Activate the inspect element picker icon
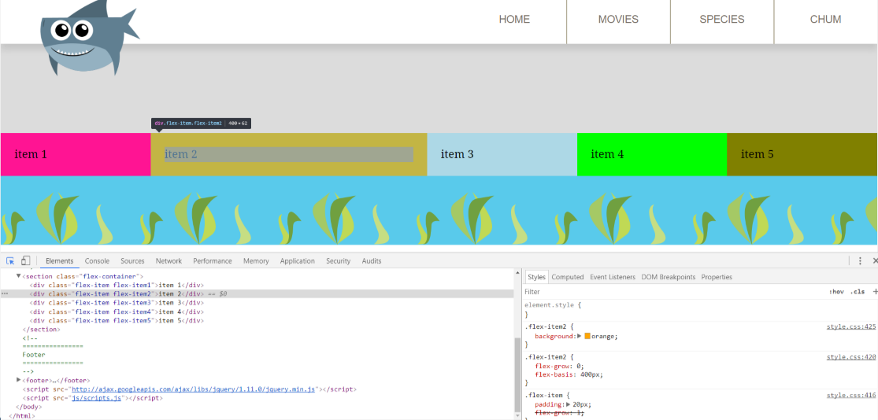This screenshot has width=878, height=420. (x=11, y=261)
